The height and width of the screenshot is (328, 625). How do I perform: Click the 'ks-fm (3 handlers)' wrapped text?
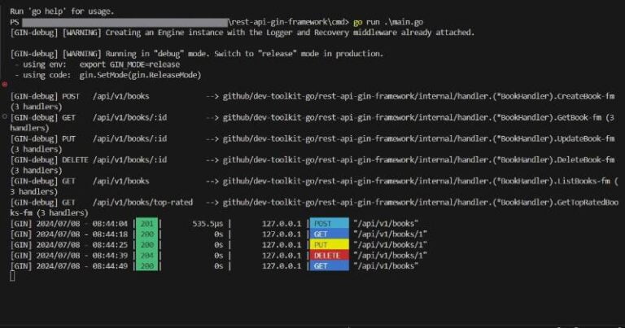click(49, 212)
